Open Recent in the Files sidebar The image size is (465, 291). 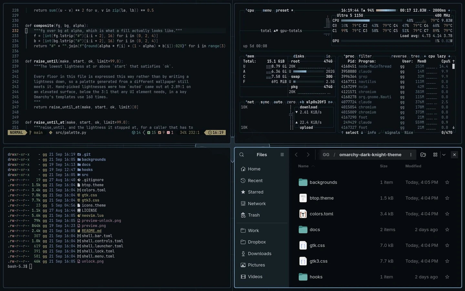[x=262, y=180]
